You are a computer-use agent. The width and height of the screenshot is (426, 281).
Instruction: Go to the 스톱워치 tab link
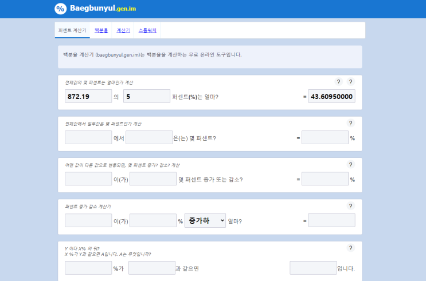pos(147,30)
